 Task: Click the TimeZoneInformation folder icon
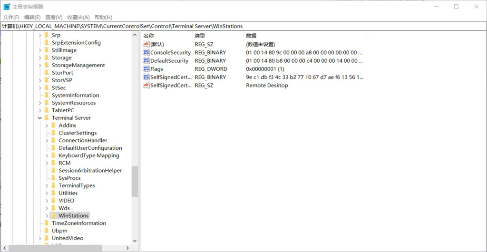tap(47, 223)
